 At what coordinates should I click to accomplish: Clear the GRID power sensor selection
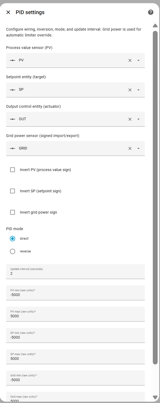point(130,148)
